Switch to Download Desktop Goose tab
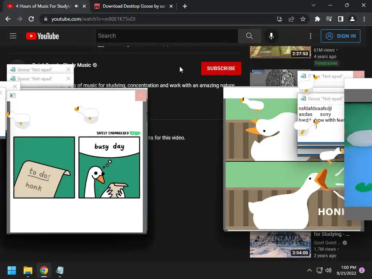Image resolution: width=372 pixels, height=279 pixels. coord(134,6)
